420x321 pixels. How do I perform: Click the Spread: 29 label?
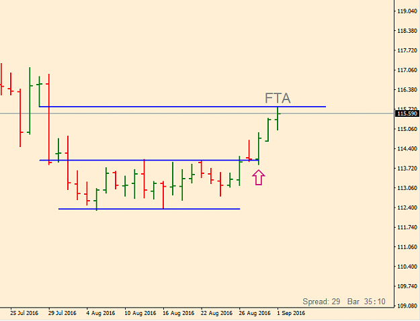coord(321,302)
